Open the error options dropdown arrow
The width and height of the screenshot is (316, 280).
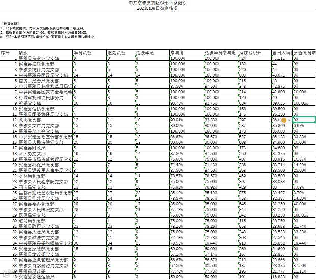(x=289, y=120)
